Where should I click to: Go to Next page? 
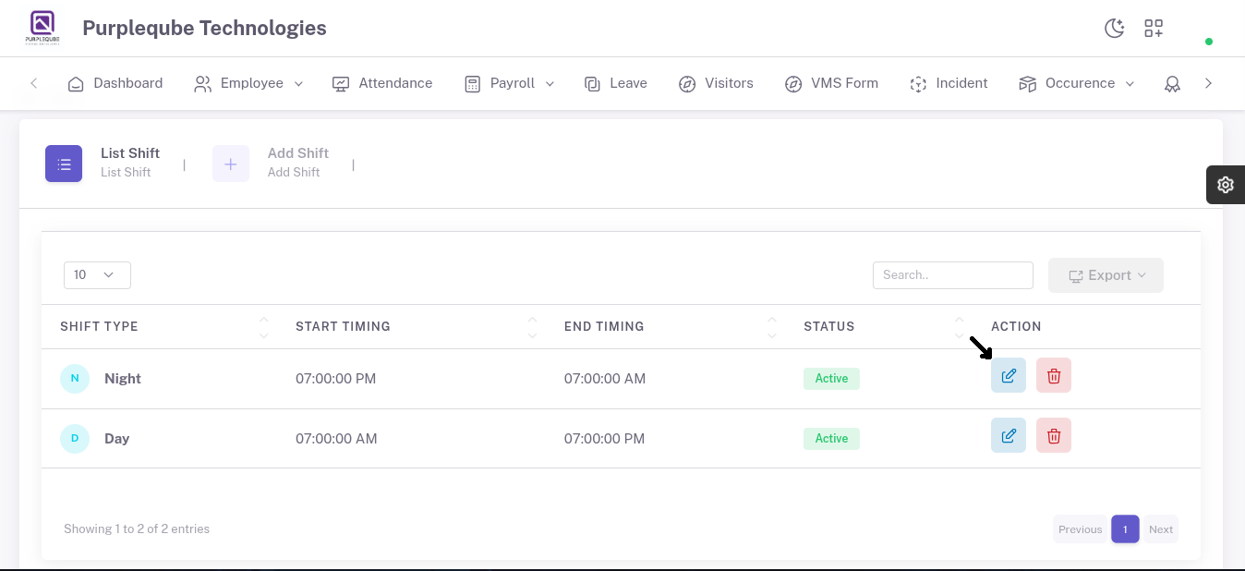[1161, 529]
